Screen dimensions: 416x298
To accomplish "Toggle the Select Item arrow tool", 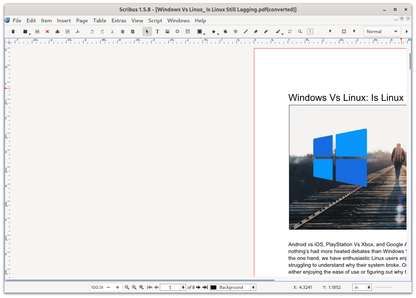I will (x=147, y=32).
